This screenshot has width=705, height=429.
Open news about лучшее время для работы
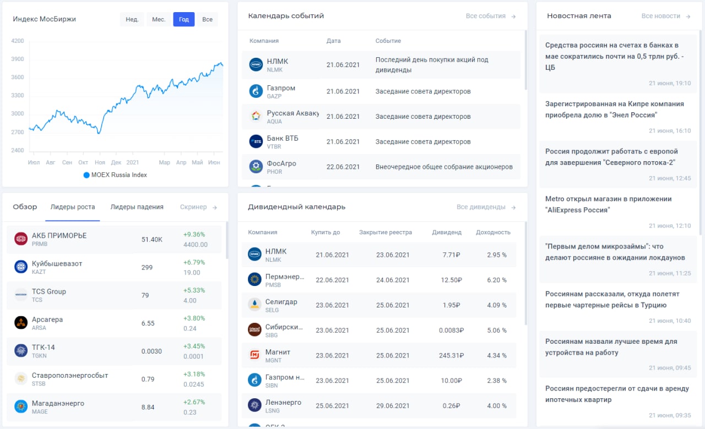[618, 353]
